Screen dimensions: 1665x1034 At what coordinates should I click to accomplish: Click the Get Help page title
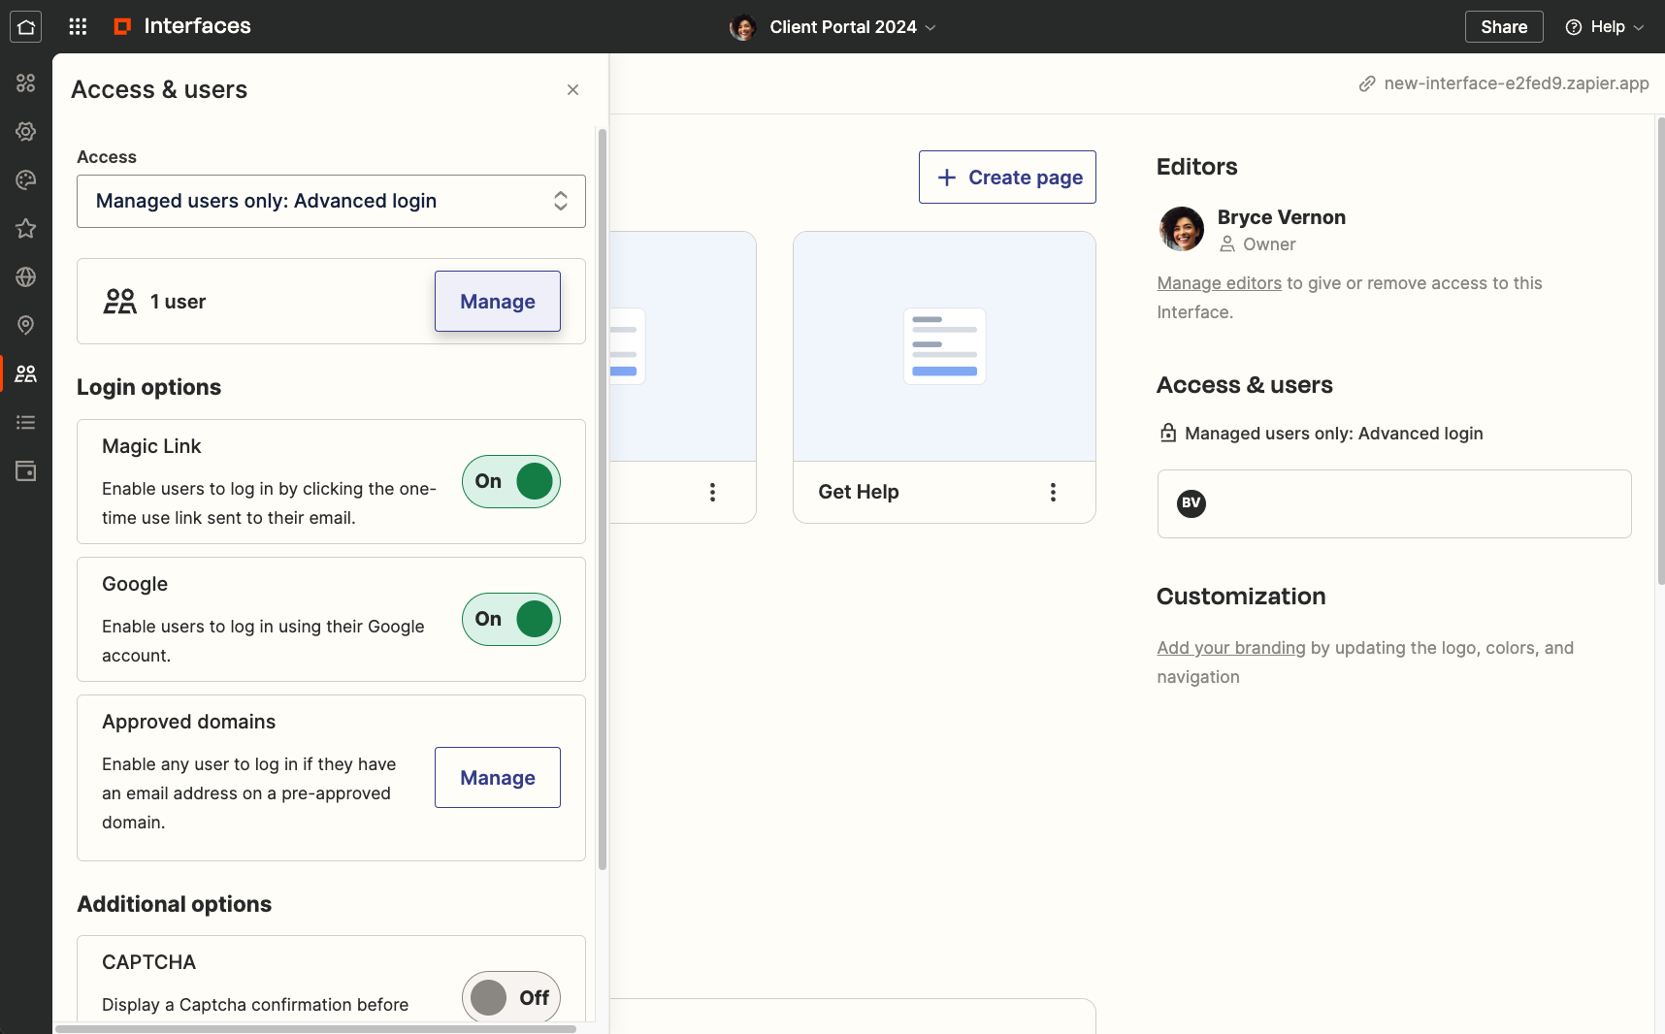click(859, 492)
